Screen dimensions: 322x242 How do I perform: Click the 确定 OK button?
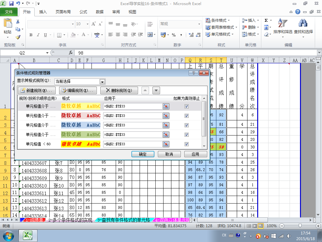[143, 154]
